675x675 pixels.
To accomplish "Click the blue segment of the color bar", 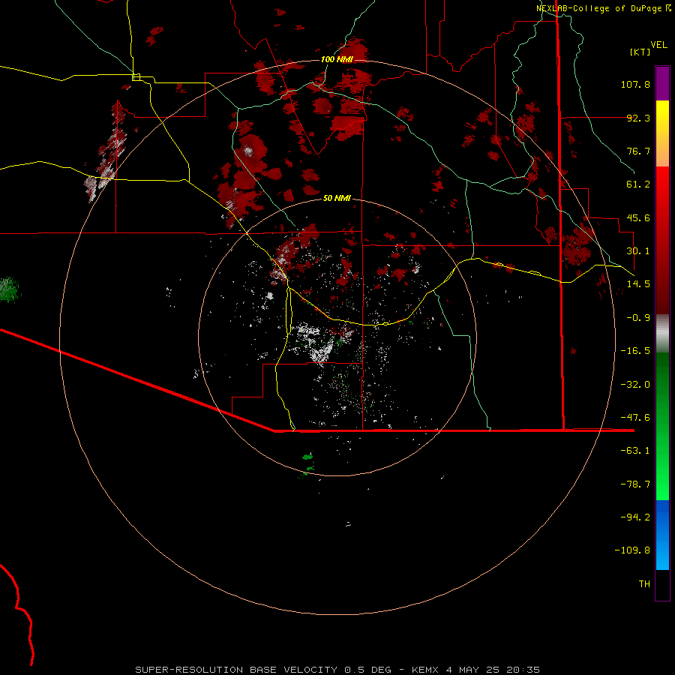I will click(662, 535).
